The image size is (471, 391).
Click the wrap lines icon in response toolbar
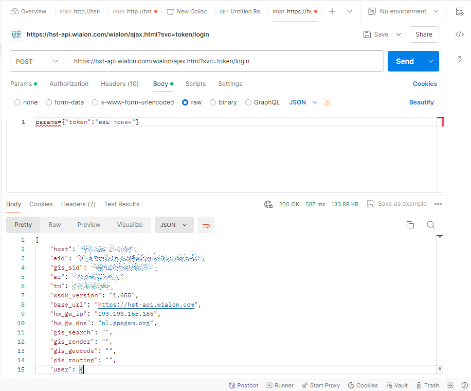pyautogui.click(x=206, y=225)
